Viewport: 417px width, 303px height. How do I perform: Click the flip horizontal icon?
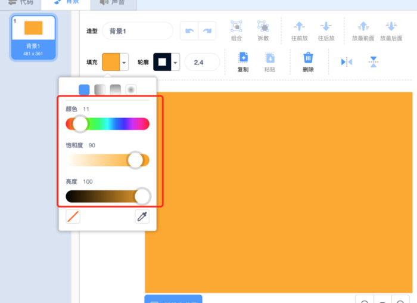[x=347, y=61]
